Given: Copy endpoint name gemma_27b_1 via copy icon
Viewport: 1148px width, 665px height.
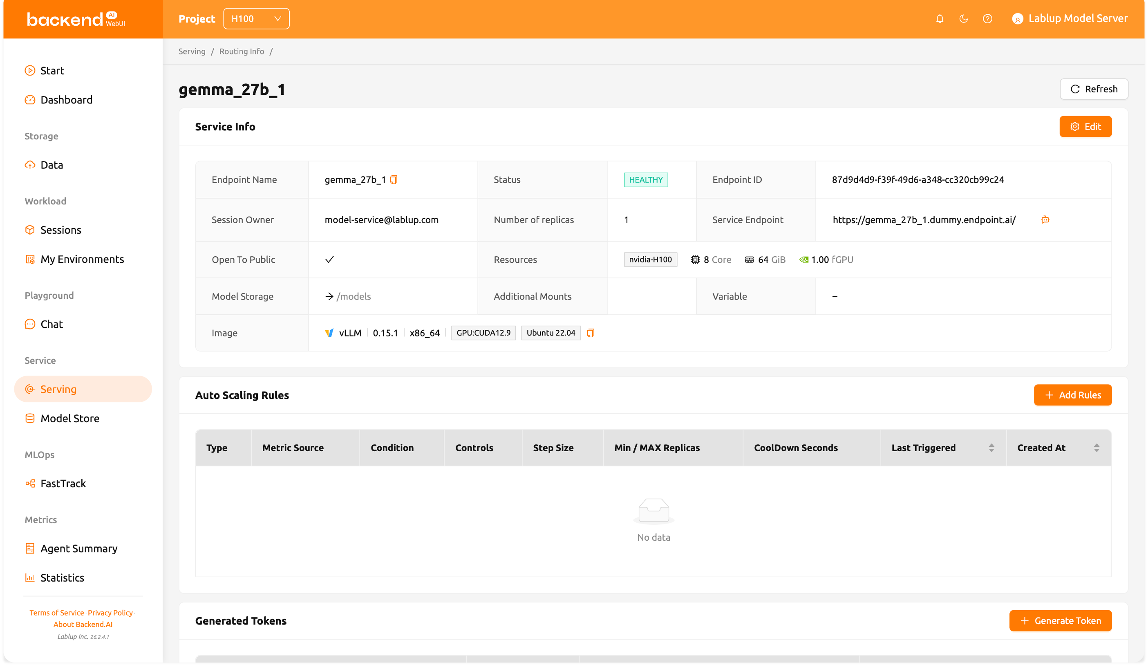Looking at the screenshot, I should pyautogui.click(x=394, y=179).
